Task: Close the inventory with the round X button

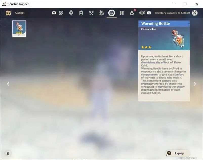Action: [x=194, y=13]
